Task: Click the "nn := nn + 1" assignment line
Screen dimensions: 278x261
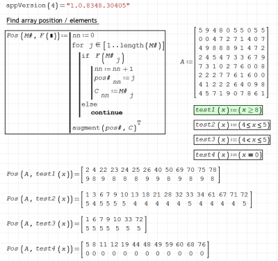Action: (x=113, y=69)
